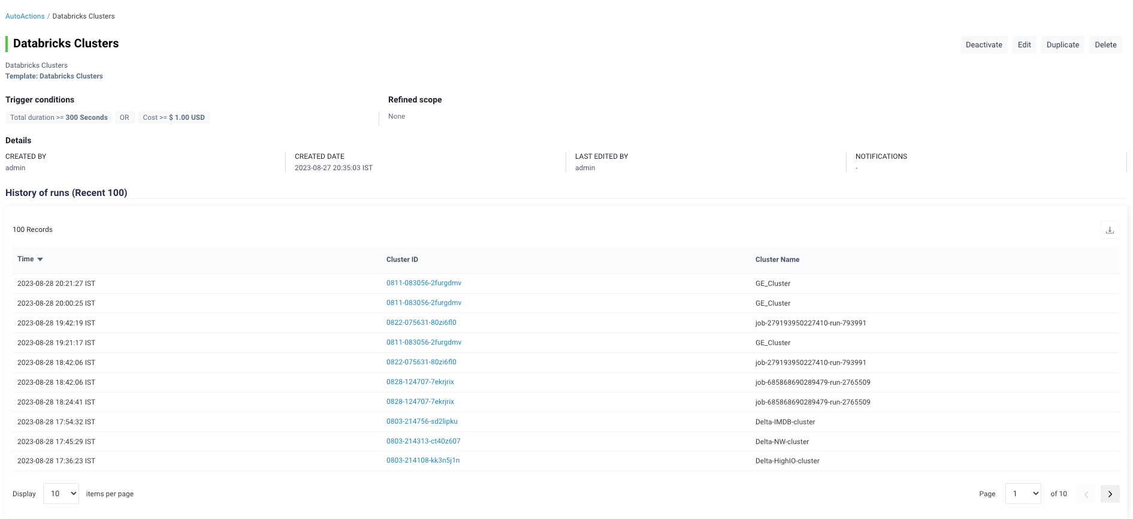
Task: Open items per page dropdown
Action: click(61, 494)
